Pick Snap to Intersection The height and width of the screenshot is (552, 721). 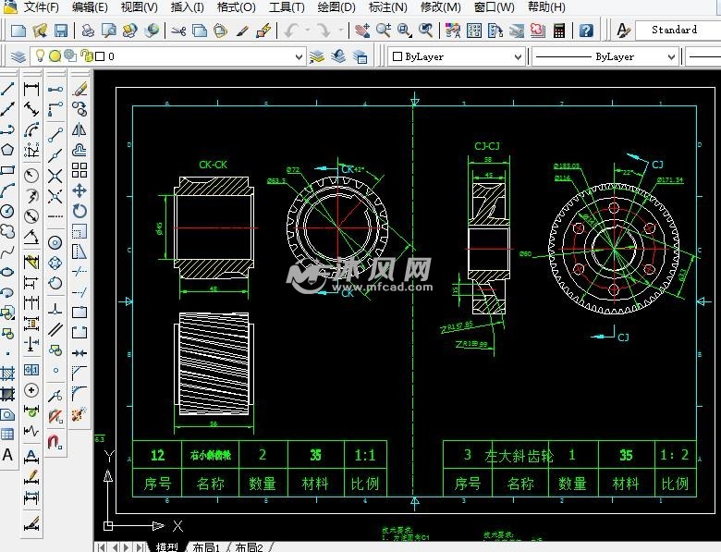click(55, 176)
